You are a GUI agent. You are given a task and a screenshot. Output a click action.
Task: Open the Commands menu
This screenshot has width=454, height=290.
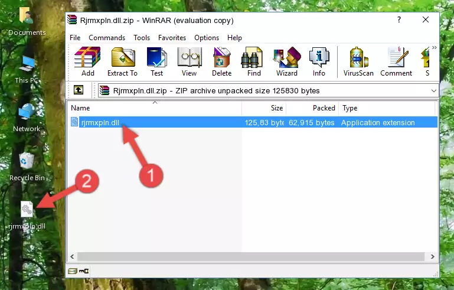coord(107,38)
